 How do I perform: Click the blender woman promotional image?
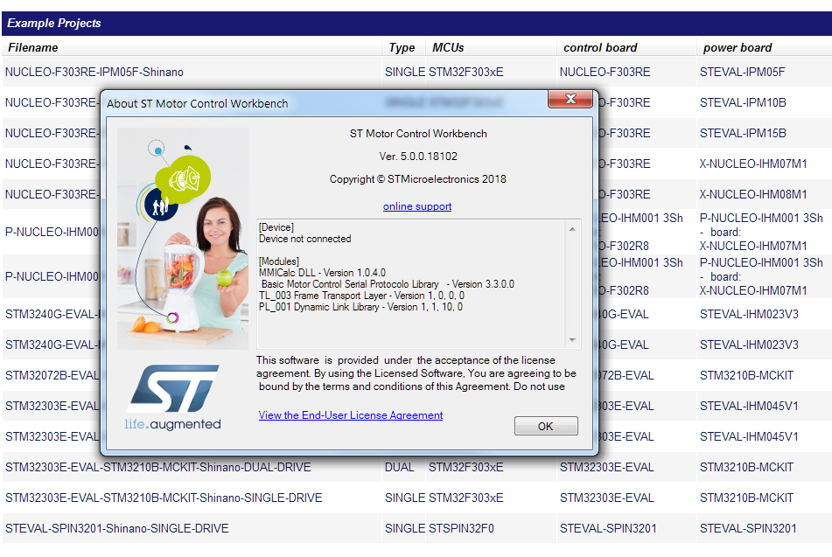click(183, 238)
